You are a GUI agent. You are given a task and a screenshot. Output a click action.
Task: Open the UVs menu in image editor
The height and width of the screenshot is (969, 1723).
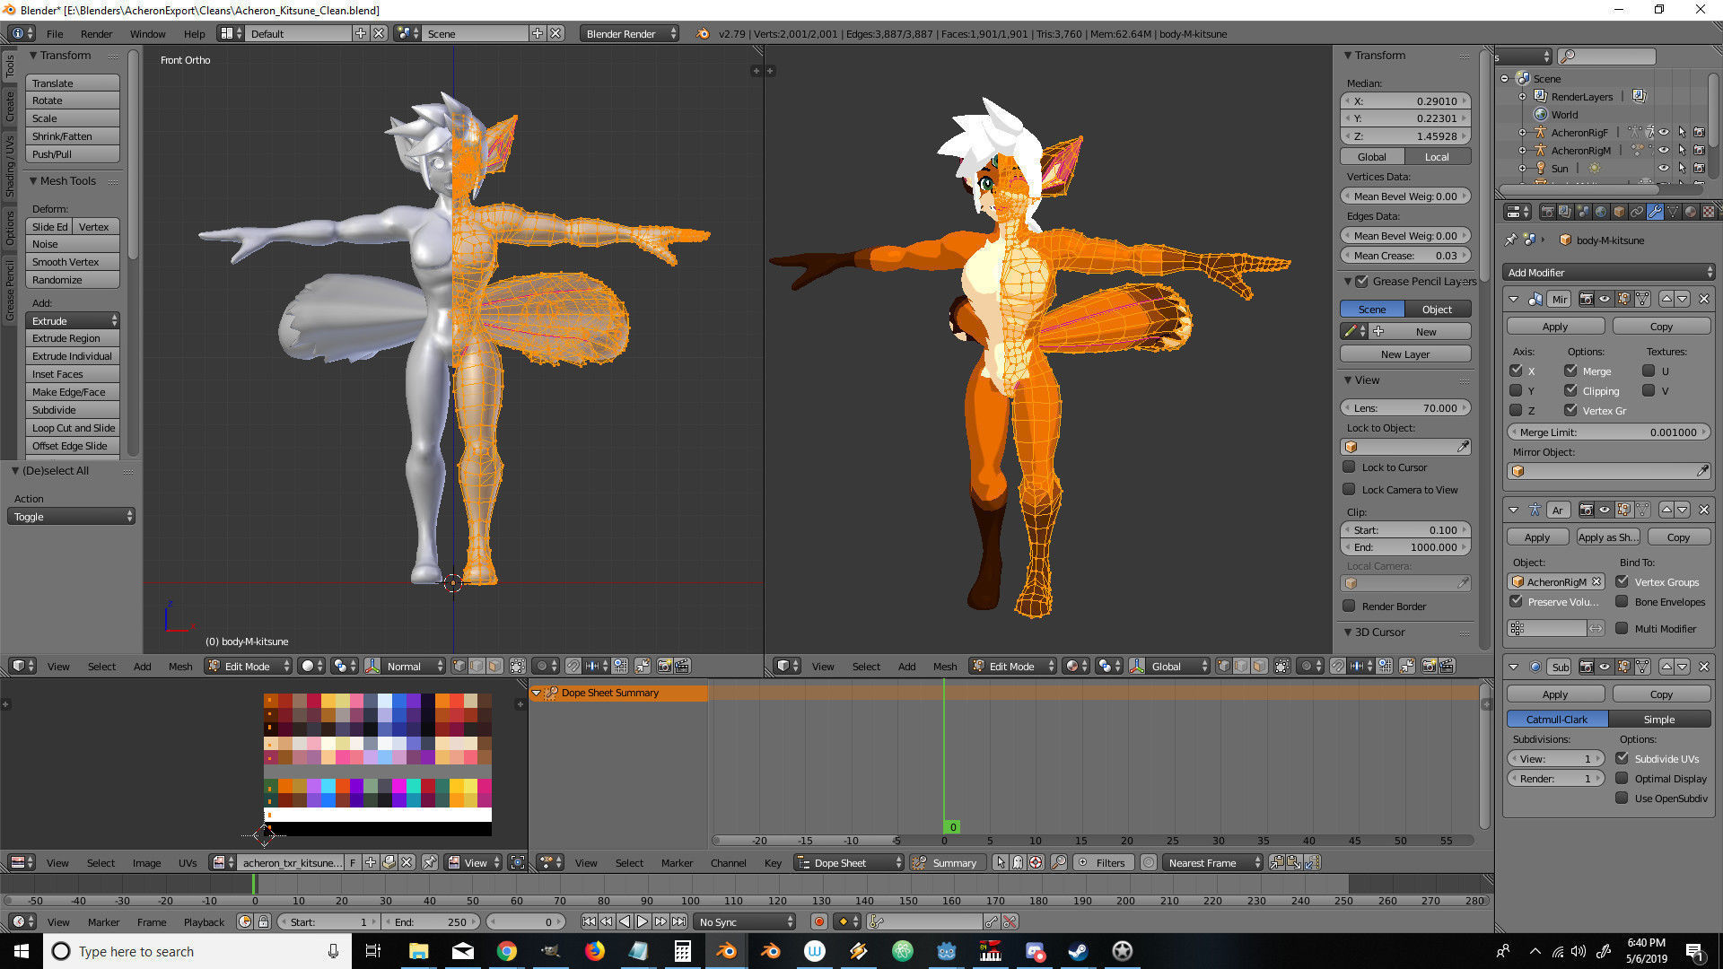click(188, 862)
